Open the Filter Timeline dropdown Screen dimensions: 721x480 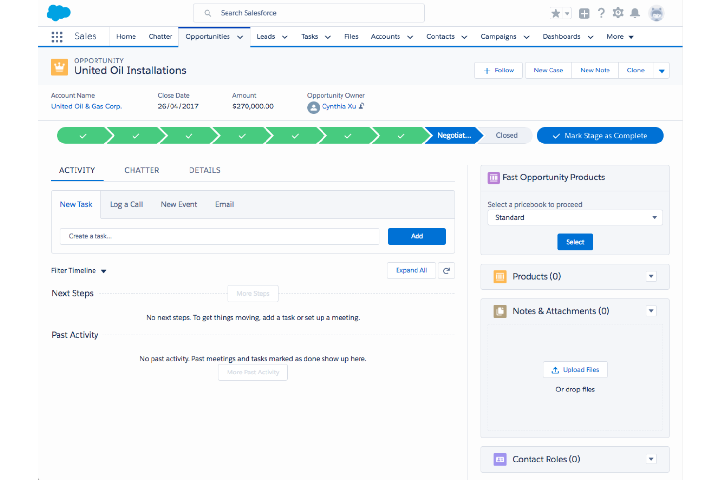pos(103,271)
